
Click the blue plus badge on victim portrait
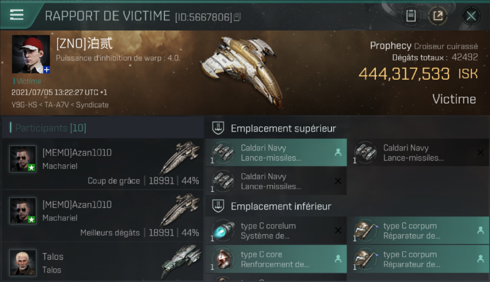tap(46, 70)
